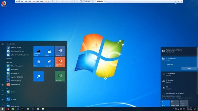The height and width of the screenshot is (111, 198).
Task: Open the taskbar settings gear app
Action: click(38, 109)
